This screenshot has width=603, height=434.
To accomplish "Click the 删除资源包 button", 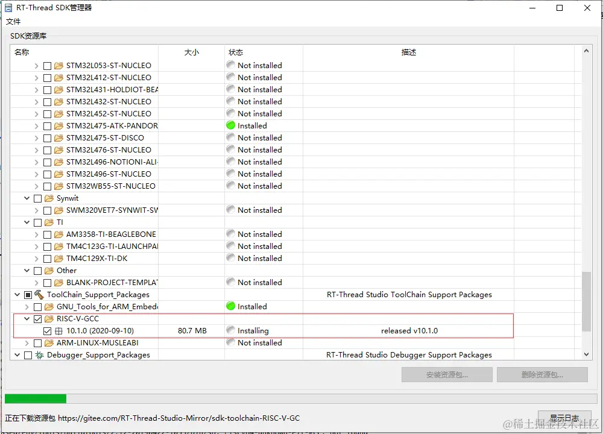I will click(542, 375).
